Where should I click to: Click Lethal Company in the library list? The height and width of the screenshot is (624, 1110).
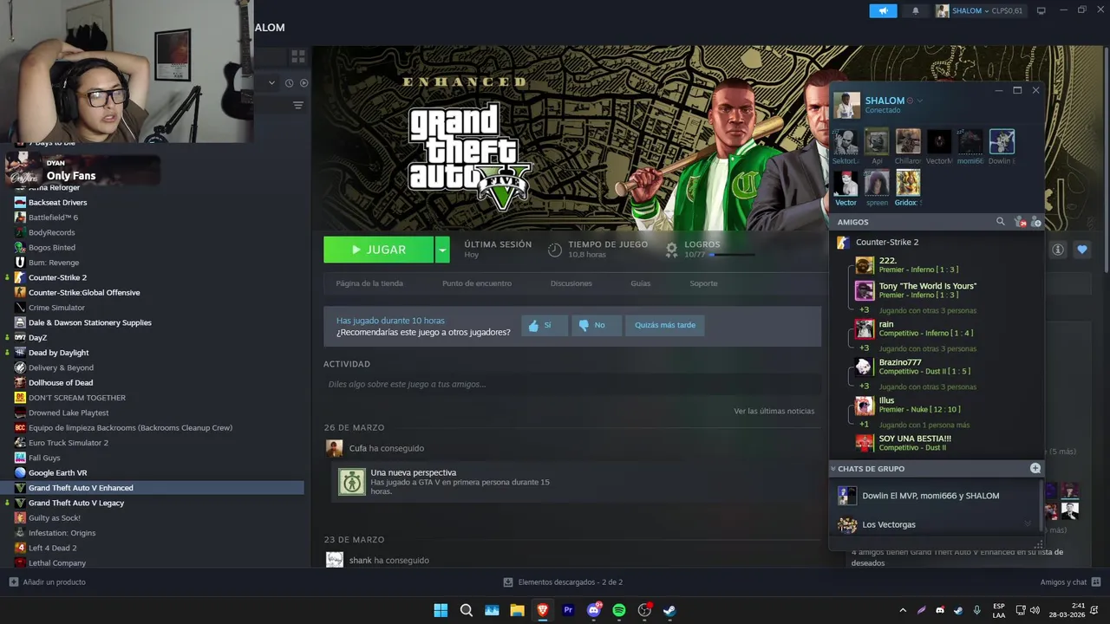(57, 562)
